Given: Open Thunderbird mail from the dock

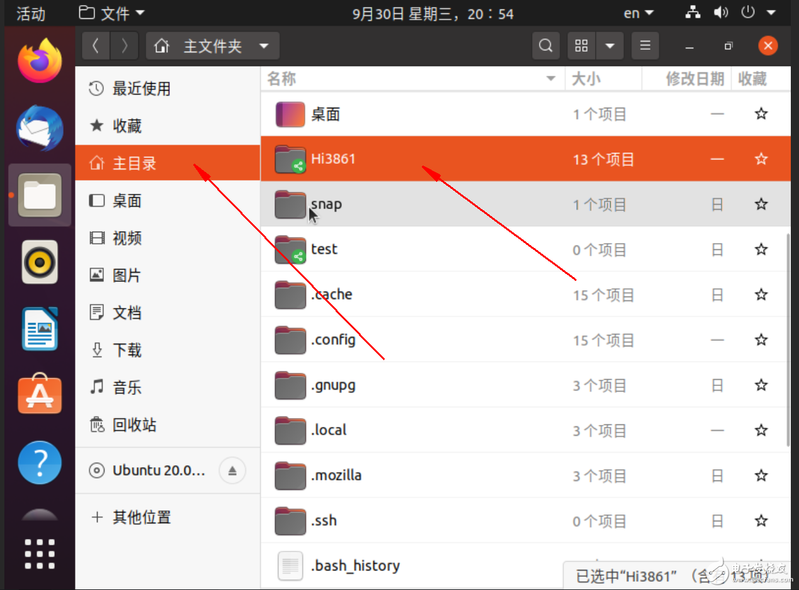Looking at the screenshot, I should click(40, 128).
